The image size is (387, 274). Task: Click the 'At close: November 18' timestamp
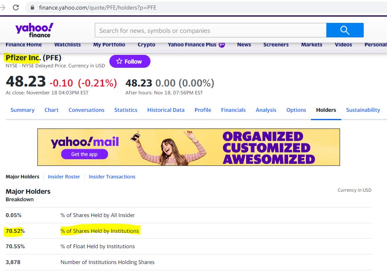tap(47, 93)
